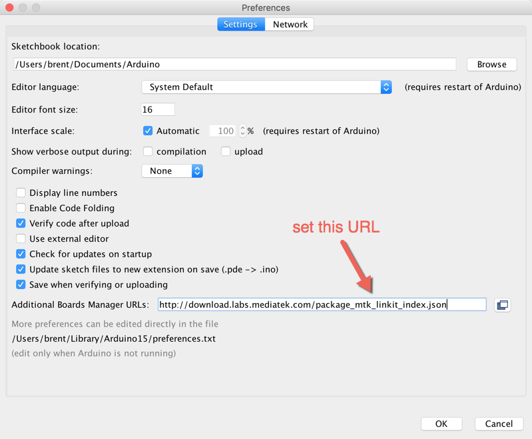Click '(edit only when Arduino is not running)' note
The image size is (532, 439).
point(94,354)
